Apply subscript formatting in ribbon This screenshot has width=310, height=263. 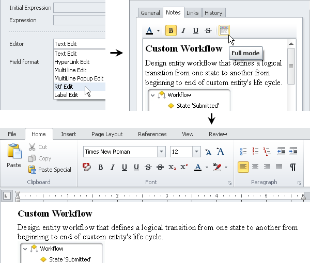[x=172, y=167]
